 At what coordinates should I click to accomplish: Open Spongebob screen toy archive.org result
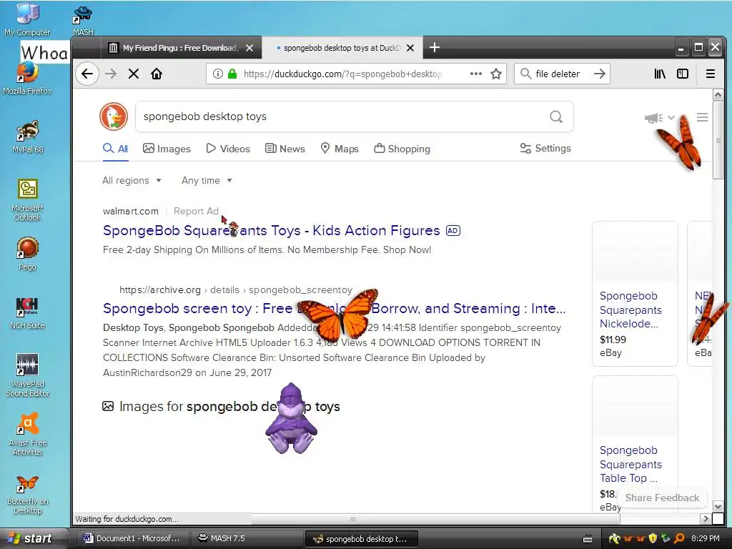coord(334,309)
